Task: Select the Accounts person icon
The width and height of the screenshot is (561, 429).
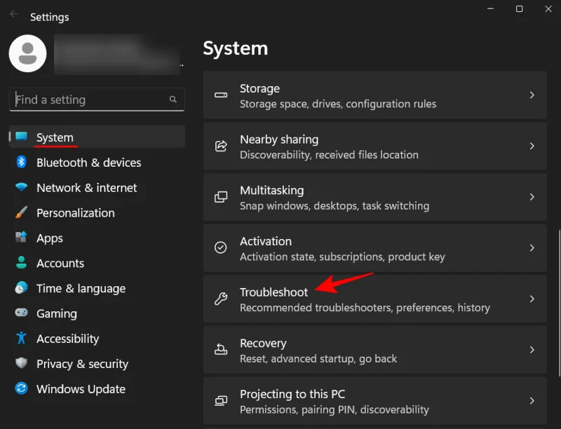Action: coord(20,263)
